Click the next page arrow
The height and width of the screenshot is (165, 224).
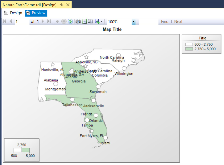click(x=43, y=22)
